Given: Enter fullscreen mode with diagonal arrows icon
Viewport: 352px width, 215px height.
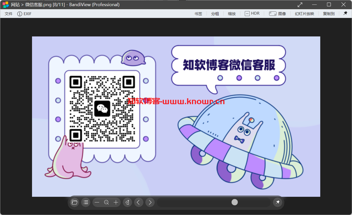Looking at the screenshot, I should tap(300, 5).
